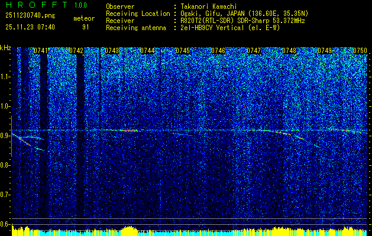372x236 pixels.
Task: Click the 0745 time marker
Action: pos(183,51)
